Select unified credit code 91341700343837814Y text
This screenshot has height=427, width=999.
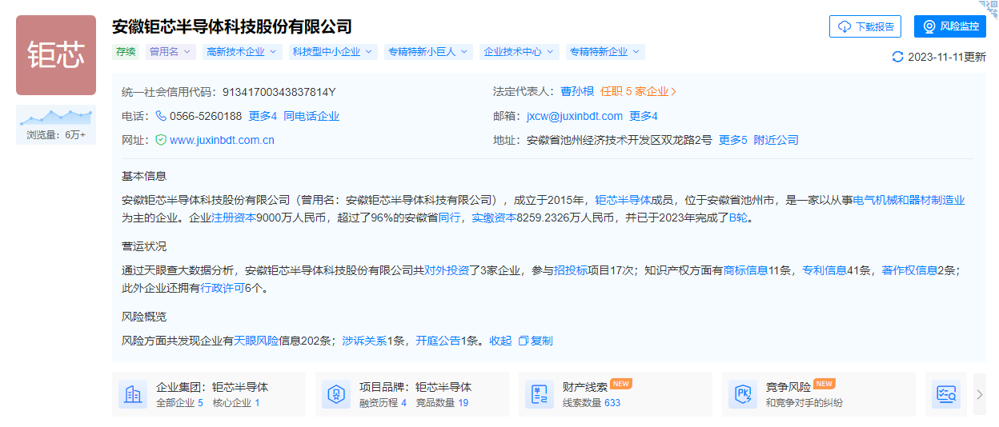tap(279, 92)
